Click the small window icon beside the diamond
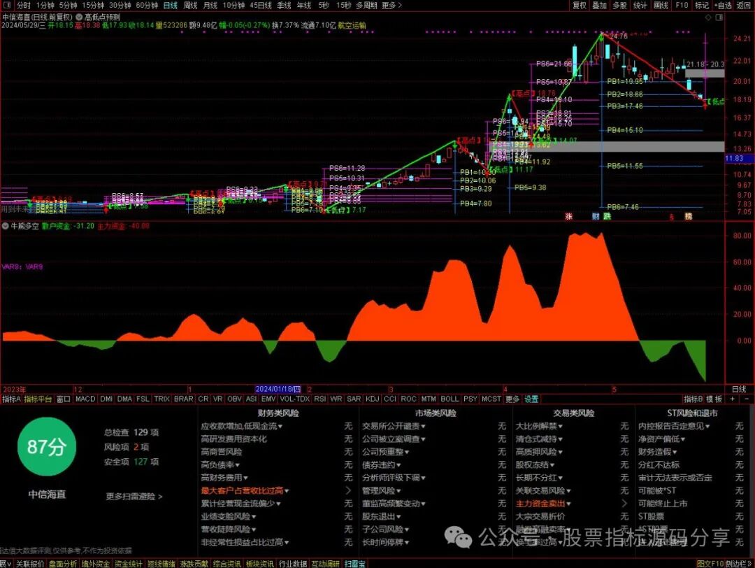 tap(719, 17)
